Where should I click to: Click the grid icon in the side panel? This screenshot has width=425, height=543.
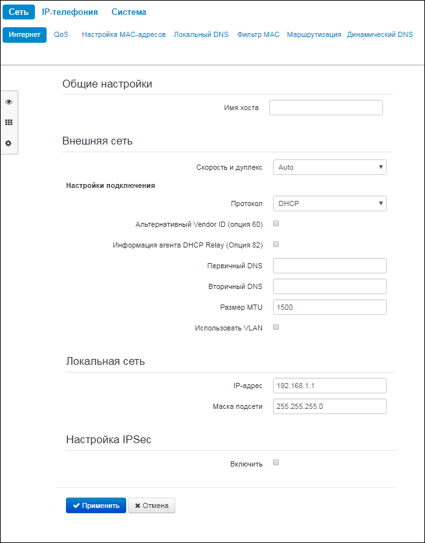[x=9, y=122]
